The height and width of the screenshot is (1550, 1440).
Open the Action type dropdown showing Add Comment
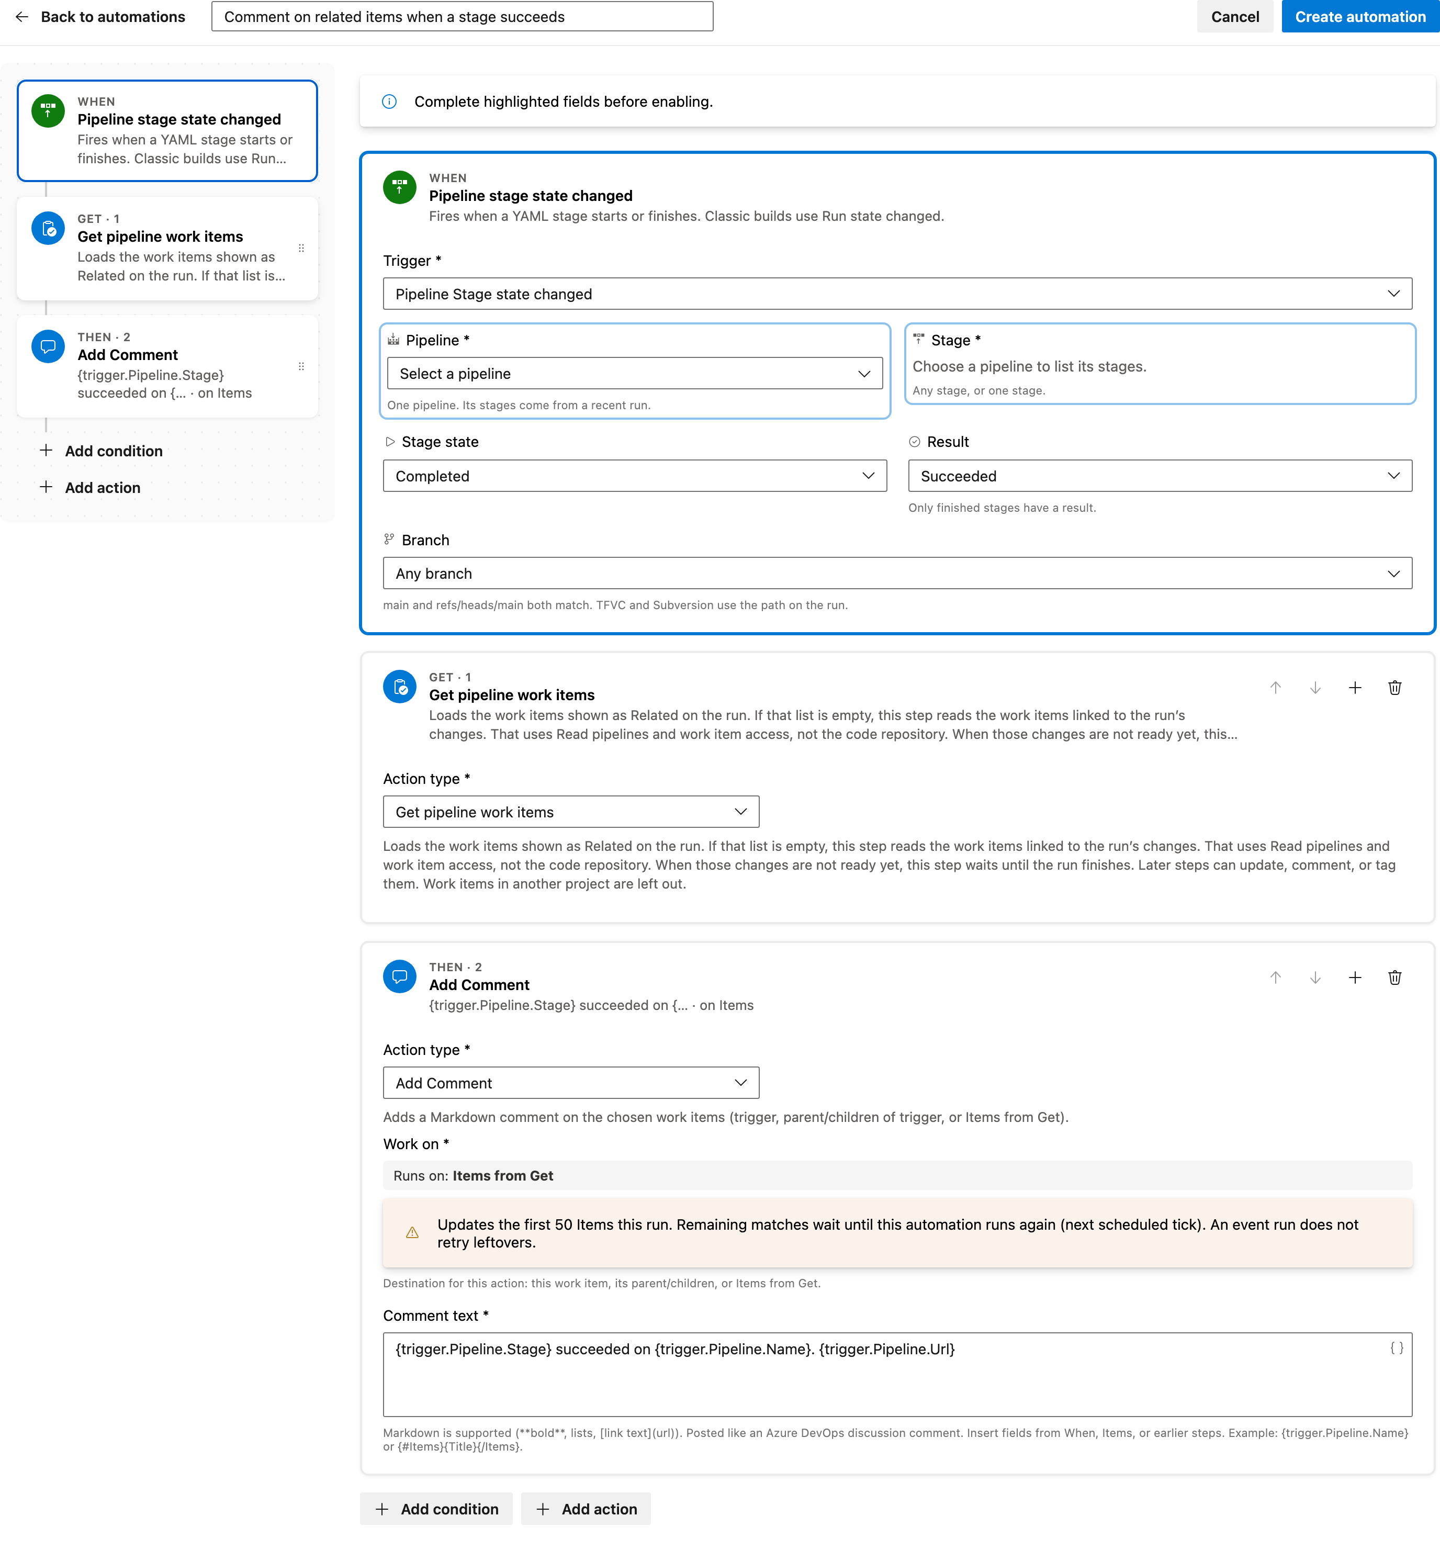point(570,1082)
